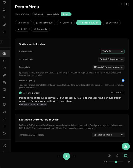133x168 pixels.
Task: Switch to the Services tab
Action: [x=66, y=23]
